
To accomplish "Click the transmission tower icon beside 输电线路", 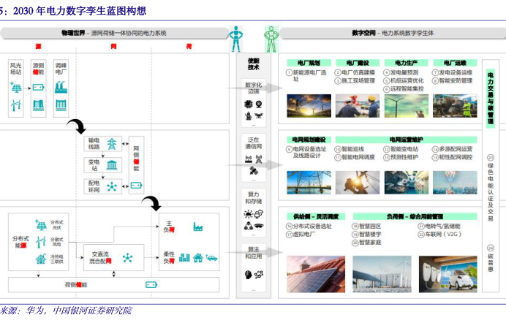I will [112, 144].
